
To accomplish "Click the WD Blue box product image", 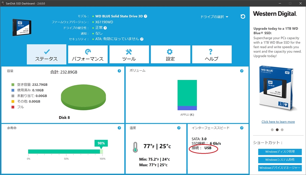I will coord(277,89).
